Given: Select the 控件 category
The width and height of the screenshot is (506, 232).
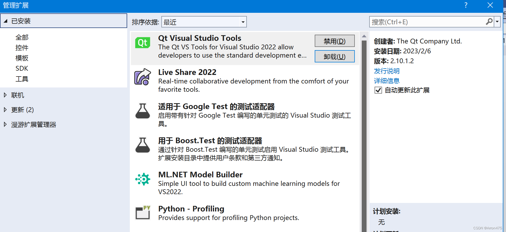Looking at the screenshot, I should [22, 48].
